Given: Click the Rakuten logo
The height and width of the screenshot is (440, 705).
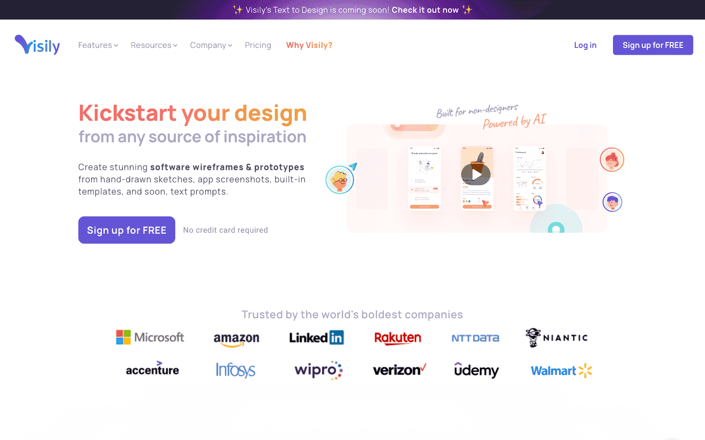Looking at the screenshot, I should click(398, 338).
